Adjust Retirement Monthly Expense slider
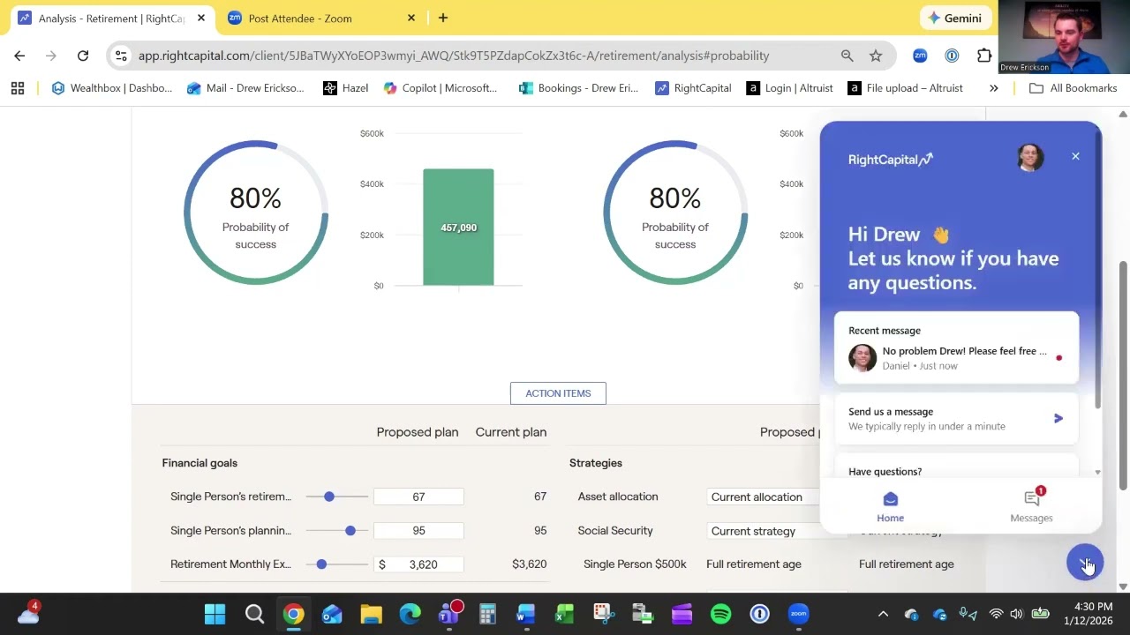This screenshot has height=635, width=1130. pos(321,564)
